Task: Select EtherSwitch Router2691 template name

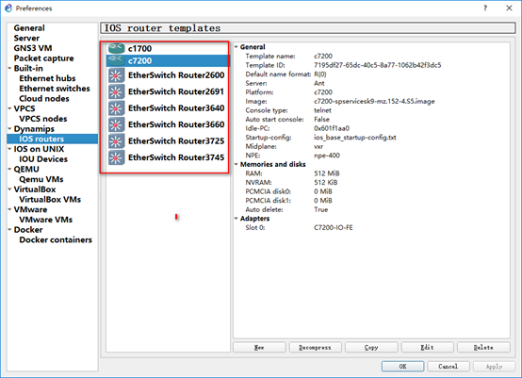Action: pos(176,91)
